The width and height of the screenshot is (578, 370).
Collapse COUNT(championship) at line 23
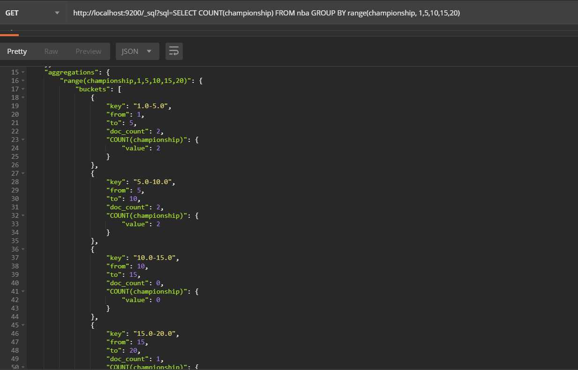tap(23, 140)
